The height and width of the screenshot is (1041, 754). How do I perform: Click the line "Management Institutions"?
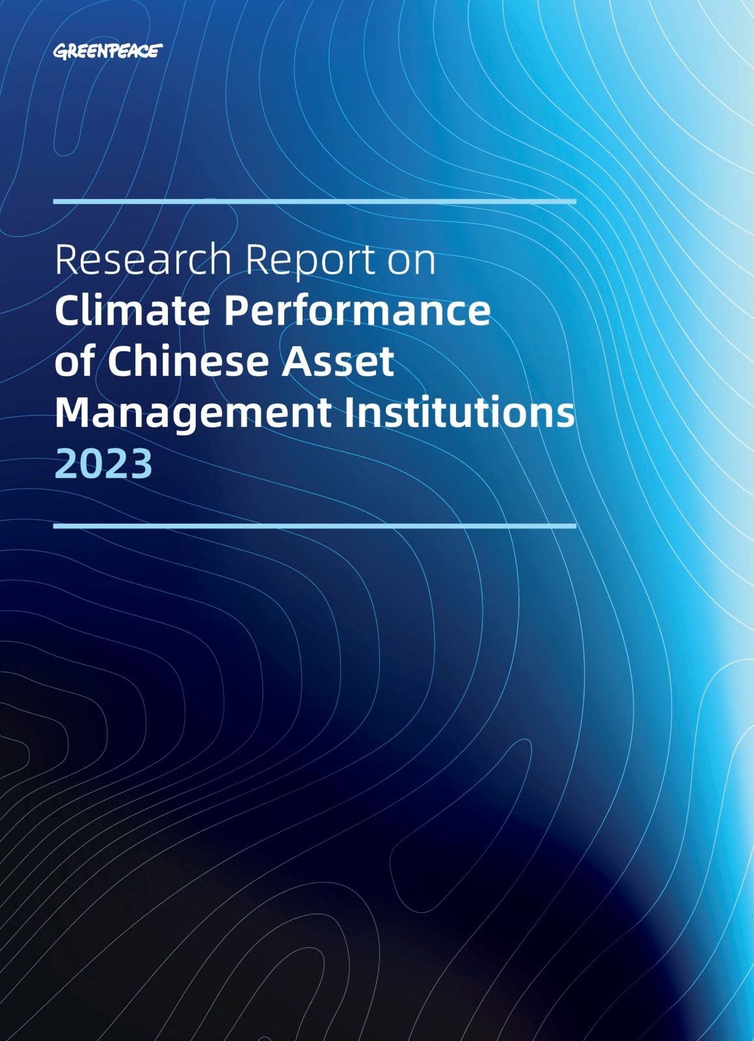[x=315, y=413]
